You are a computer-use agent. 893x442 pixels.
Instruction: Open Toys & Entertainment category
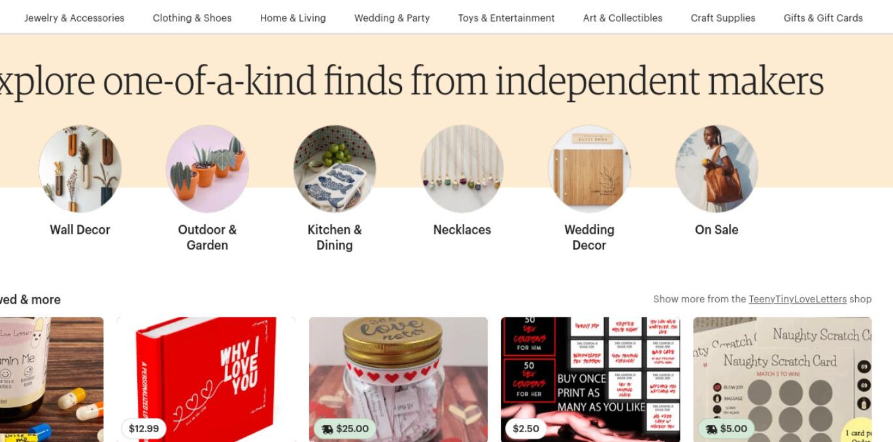[x=507, y=18]
